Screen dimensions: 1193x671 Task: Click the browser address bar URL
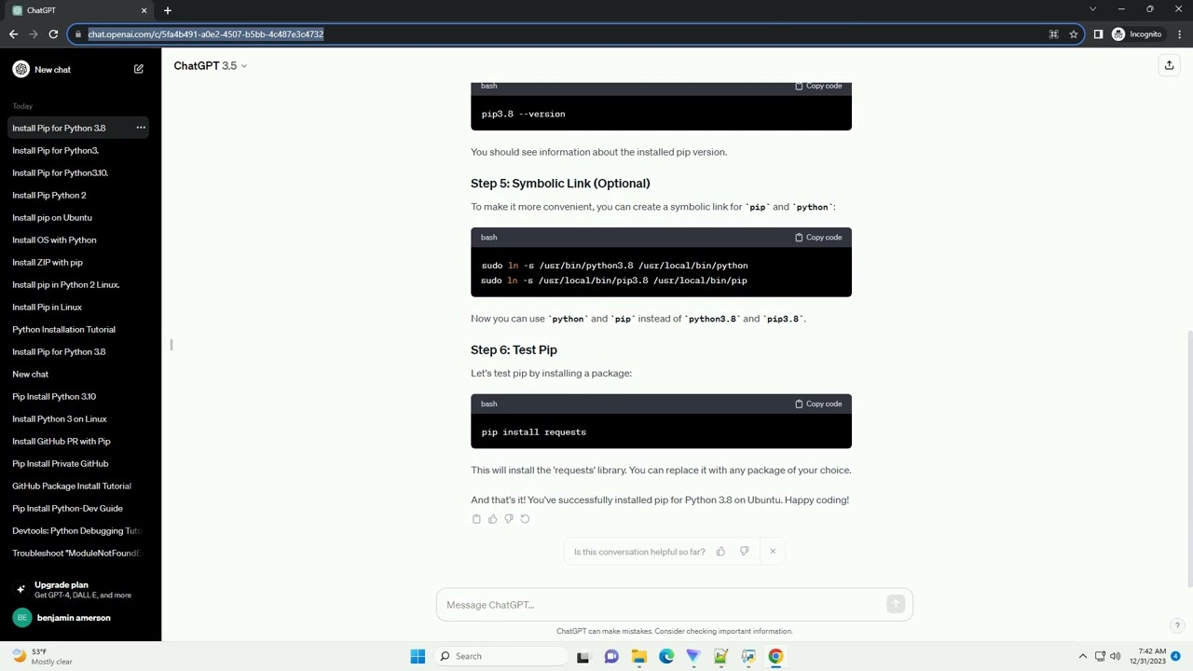[206, 34]
